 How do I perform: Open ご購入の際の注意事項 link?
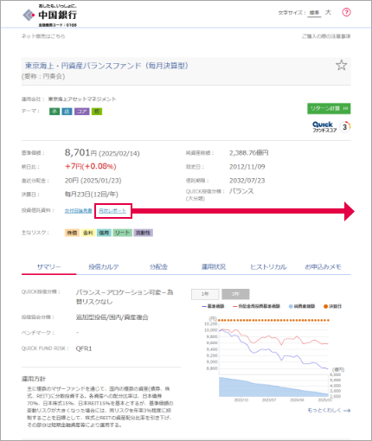click(x=326, y=36)
